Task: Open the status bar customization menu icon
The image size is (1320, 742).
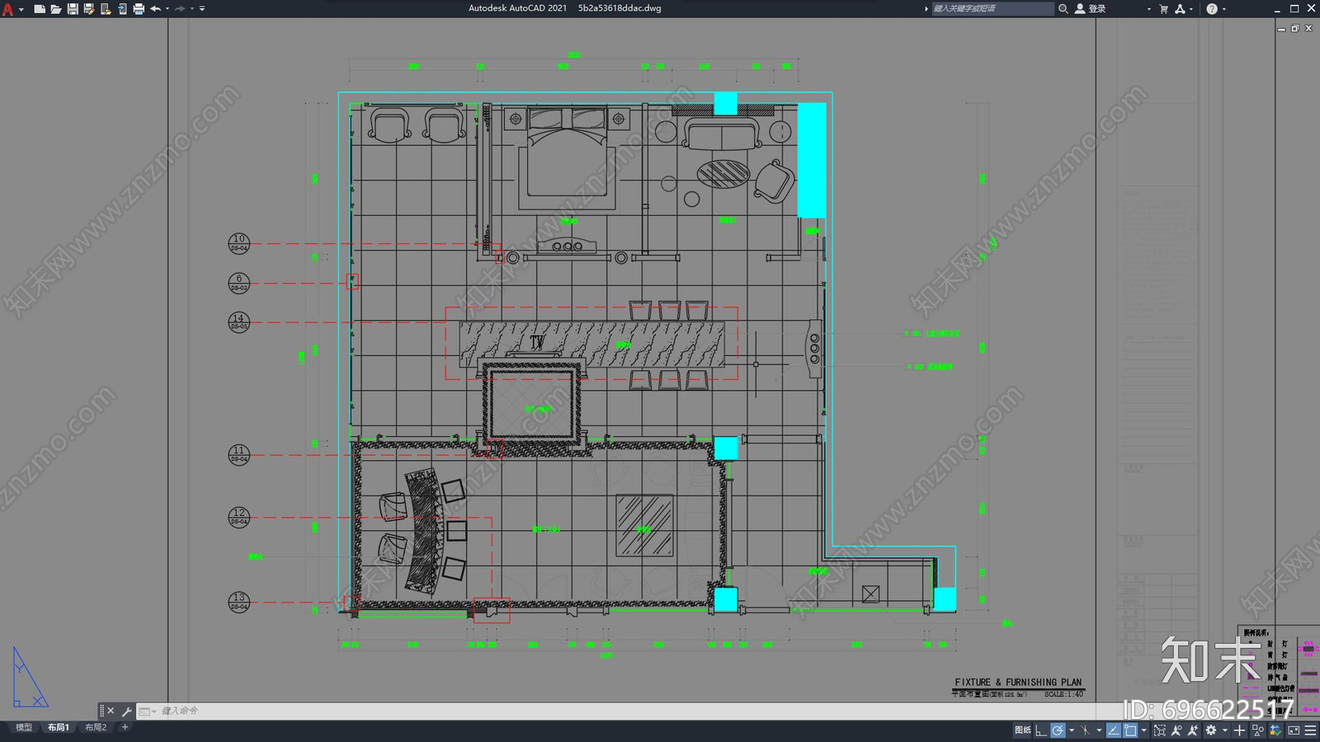Action: pyautogui.click(x=1310, y=730)
